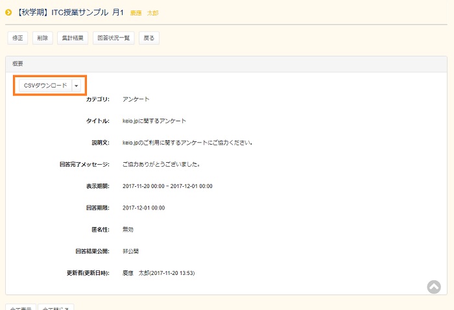Click the 更新者 timestamp entry
This screenshot has height=310, width=454.
[158, 273]
